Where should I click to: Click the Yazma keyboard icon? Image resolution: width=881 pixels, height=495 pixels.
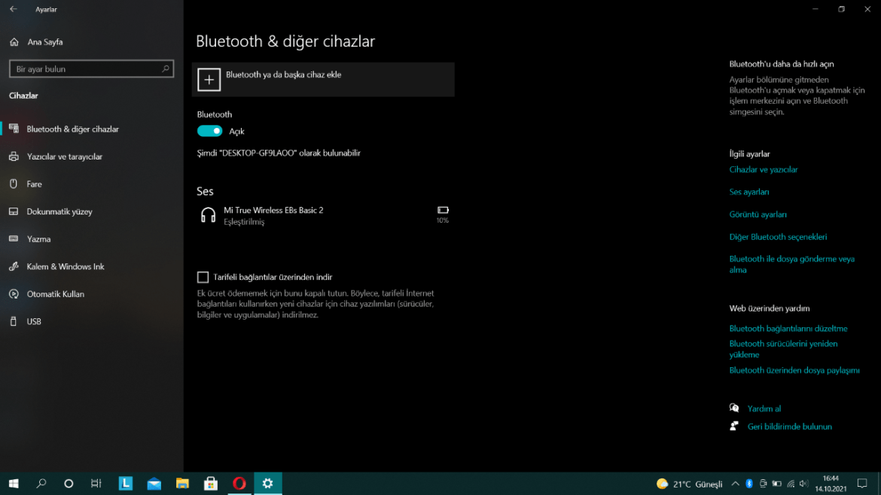(14, 238)
